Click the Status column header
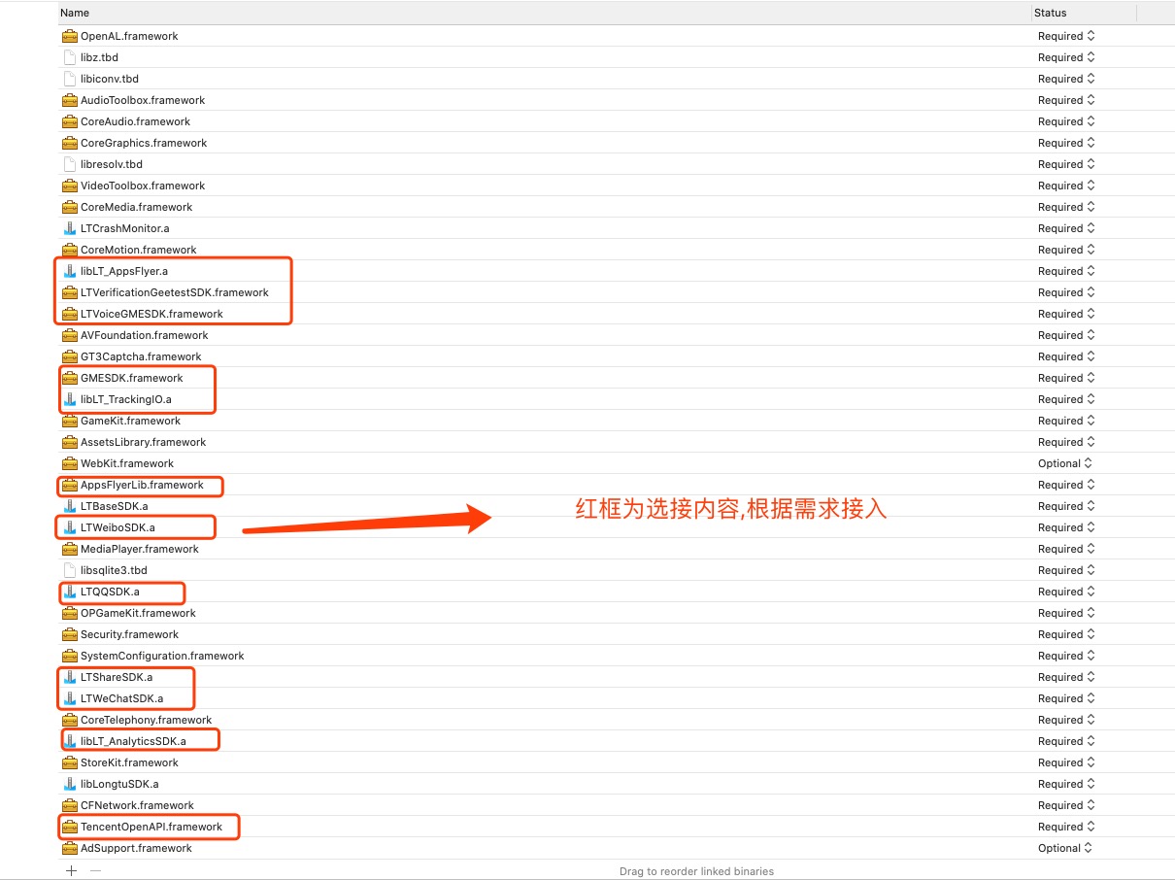 (1051, 13)
